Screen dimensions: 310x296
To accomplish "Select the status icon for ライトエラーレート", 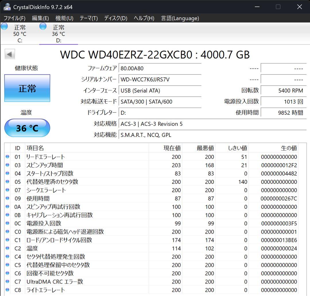I will [7, 290].
